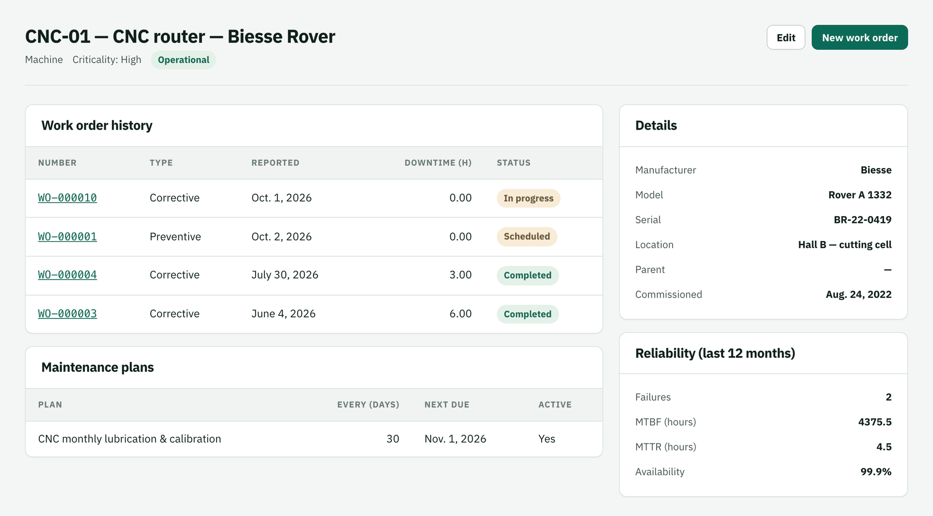Click next due date Nov. 1, 2026
This screenshot has width=933, height=516.
455,439
